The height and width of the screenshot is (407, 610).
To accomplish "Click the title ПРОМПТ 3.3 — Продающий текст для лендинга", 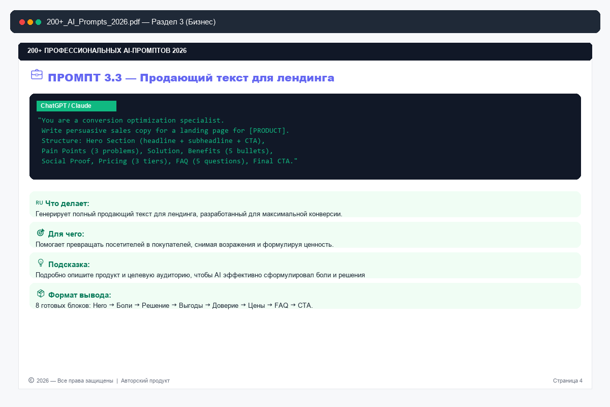I will (x=191, y=78).
